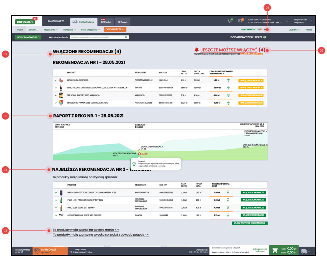Disable recommendation for Lizak Chupa Chups
Image resolution: width=327 pixels, height=265 pixels.
[x=251, y=80]
